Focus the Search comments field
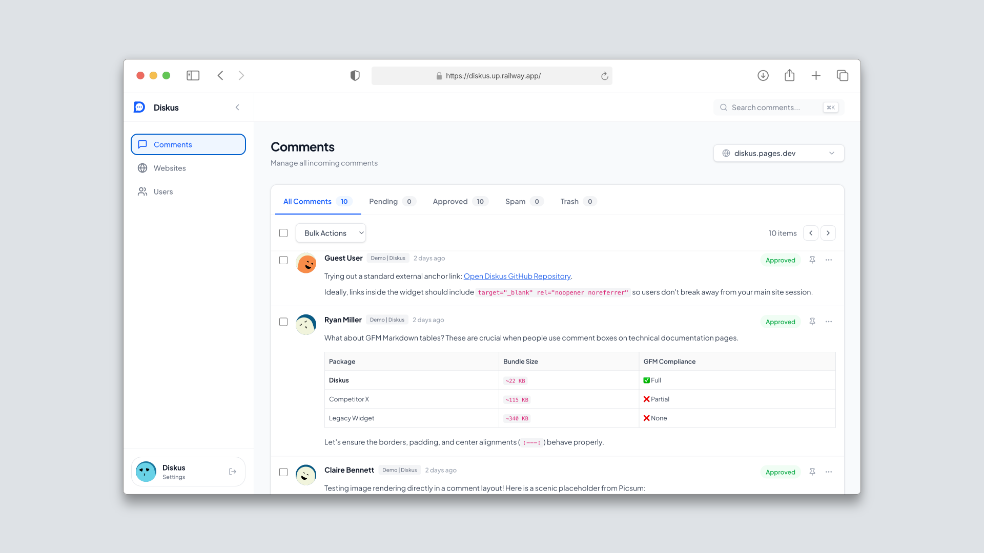 778,108
